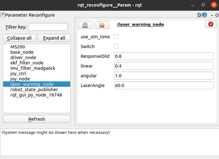Screen dimensions: 219x159
Task: Click the angular value field
Action: tap(164, 76)
